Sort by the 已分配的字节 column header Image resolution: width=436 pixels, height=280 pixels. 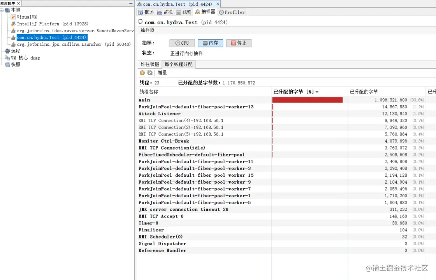click(x=387, y=92)
